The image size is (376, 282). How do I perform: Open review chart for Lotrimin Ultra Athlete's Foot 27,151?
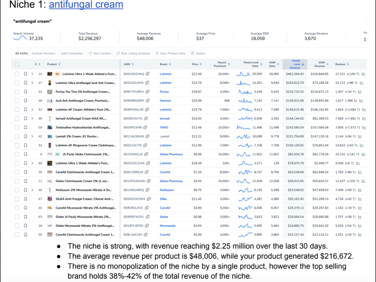coord(364,74)
